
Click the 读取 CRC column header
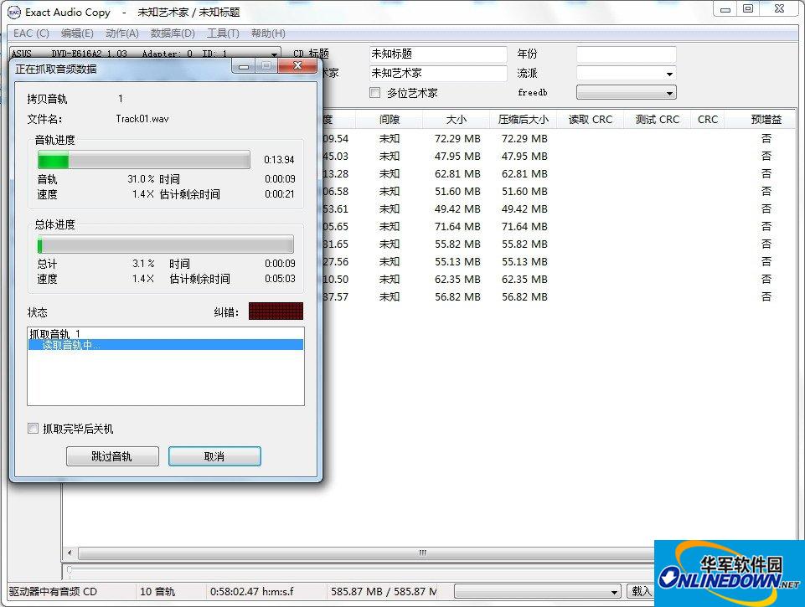[590, 120]
